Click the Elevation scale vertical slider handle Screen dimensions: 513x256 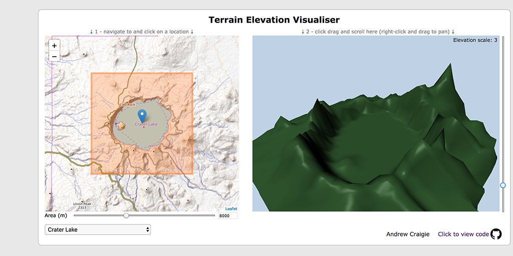click(503, 185)
